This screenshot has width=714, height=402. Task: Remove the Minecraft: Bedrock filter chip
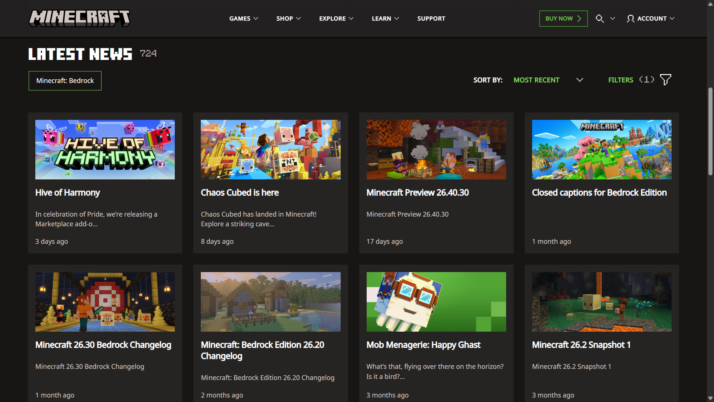pos(65,81)
